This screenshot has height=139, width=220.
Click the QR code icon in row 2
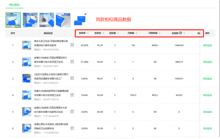coord(72,62)
